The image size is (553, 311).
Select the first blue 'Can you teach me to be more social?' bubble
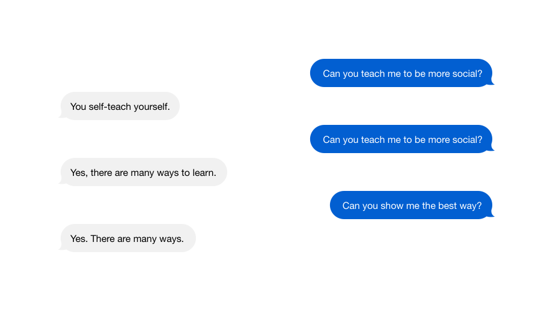coord(402,73)
